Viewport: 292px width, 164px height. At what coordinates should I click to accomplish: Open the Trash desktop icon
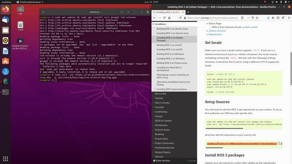click(x=20, y=26)
